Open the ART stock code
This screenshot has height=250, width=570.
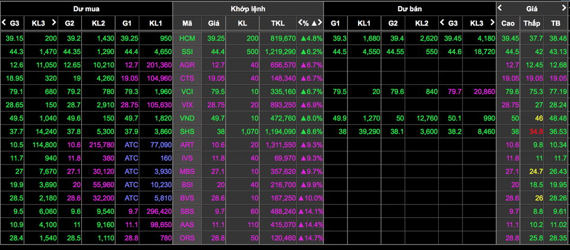pos(187,145)
